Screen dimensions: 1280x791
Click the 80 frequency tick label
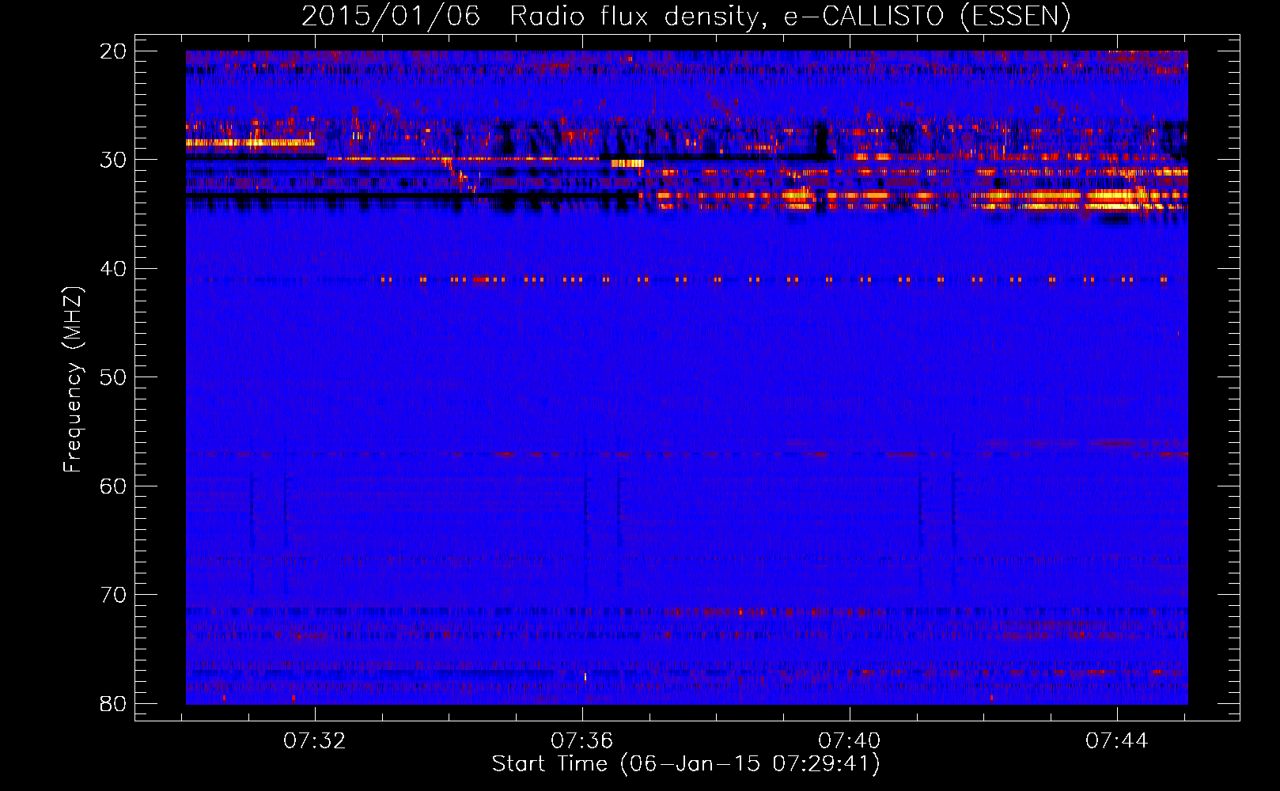pyautogui.click(x=114, y=703)
